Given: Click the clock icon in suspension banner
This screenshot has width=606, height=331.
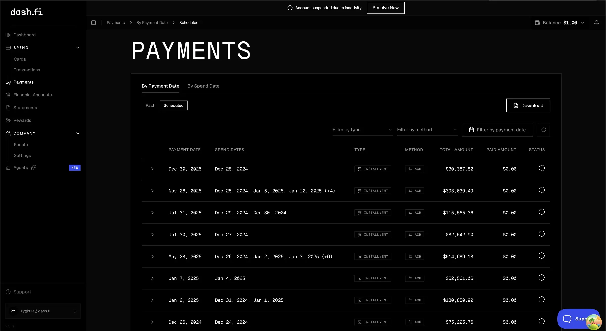Looking at the screenshot, I should point(290,8).
